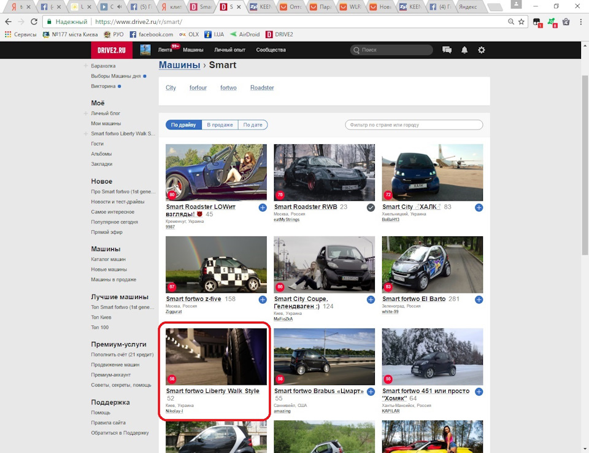Screen dimensions: 589x453
Task: Open I.UA bookmark
Action: (214, 34)
